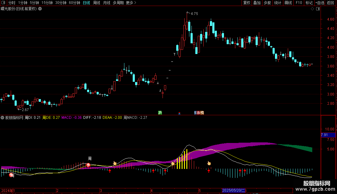Add stock via +自选 button
This screenshot has width=337, height=194.
320,3
